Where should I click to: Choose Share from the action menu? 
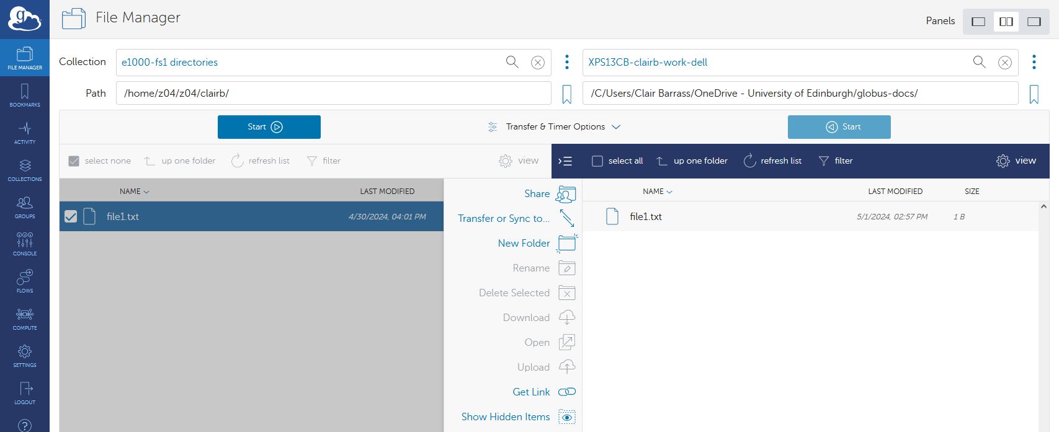(550, 194)
